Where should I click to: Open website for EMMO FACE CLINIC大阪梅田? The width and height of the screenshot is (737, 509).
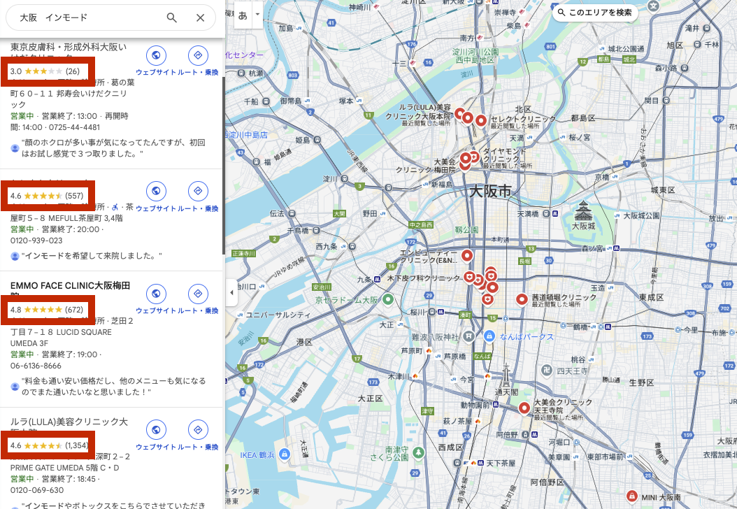155,294
